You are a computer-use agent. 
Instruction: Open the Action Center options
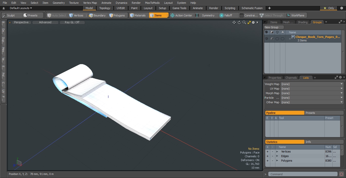tap(181, 15)
